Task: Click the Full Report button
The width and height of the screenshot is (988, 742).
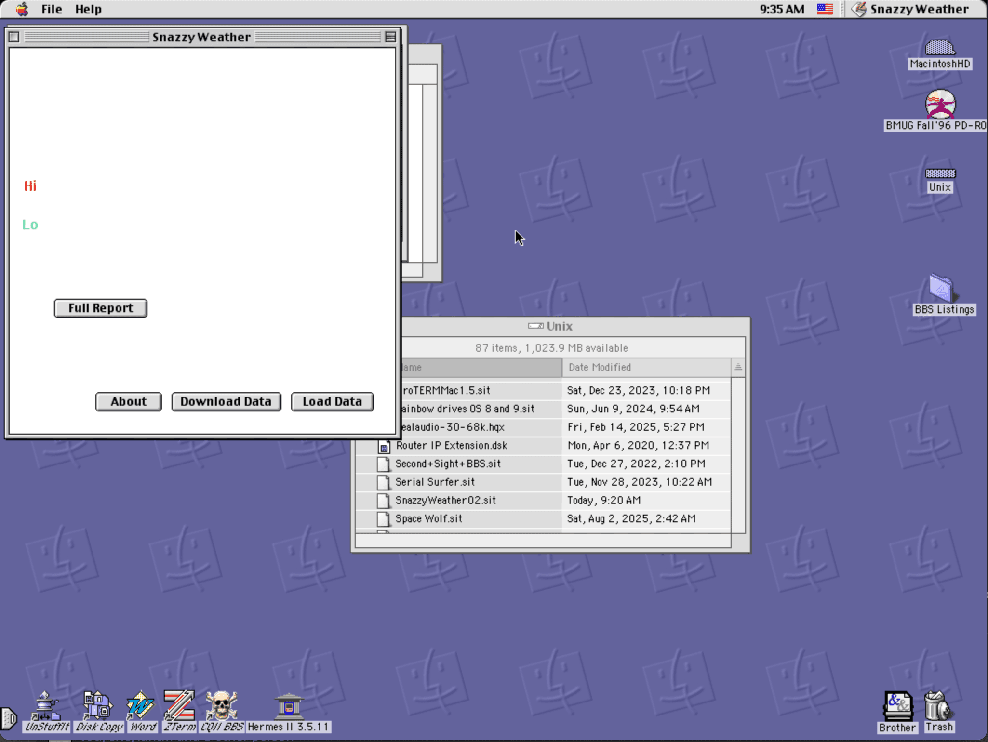Action: point(100,308)
